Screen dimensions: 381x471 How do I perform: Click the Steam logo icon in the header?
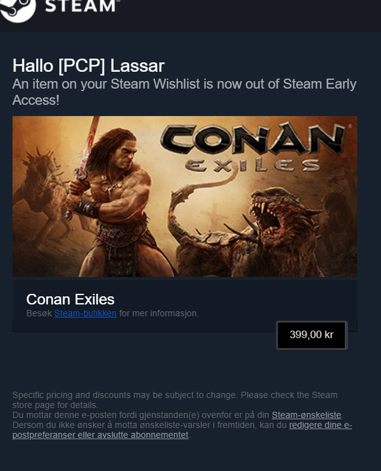click(x=17, y=11)
